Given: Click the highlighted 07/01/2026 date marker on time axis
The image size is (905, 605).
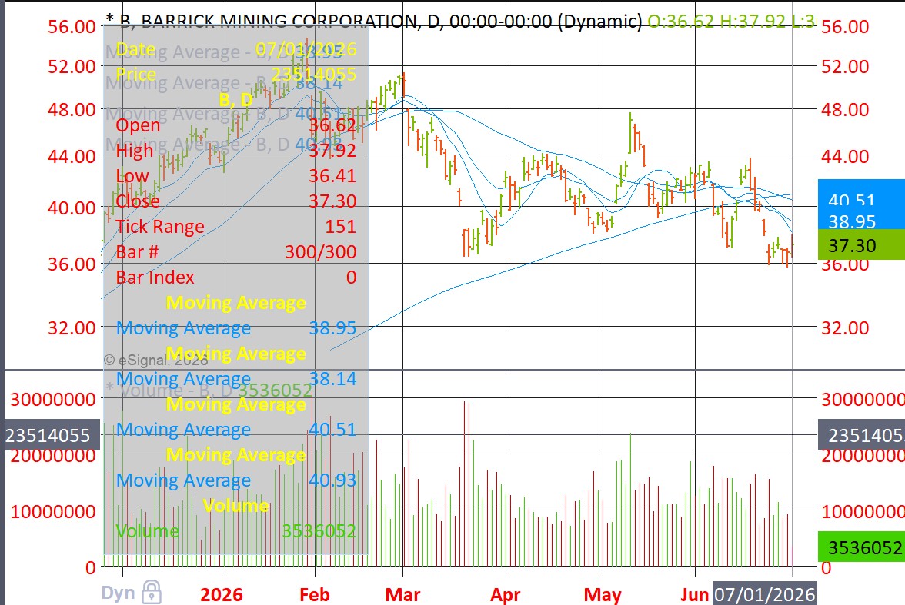Looking at the screenshot, I should pyautogui.click(x=765, y=594).
